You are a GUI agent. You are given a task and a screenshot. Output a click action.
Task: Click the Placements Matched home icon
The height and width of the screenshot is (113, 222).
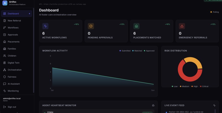[136, 26]
